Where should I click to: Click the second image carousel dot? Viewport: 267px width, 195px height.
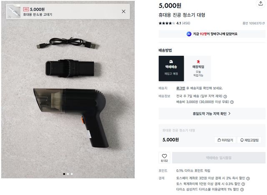(x=68, y=174)
